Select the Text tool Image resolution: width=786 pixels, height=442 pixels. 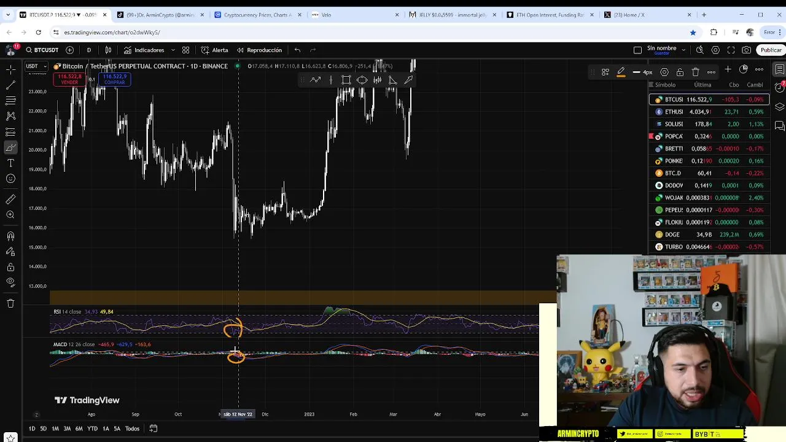10,163
